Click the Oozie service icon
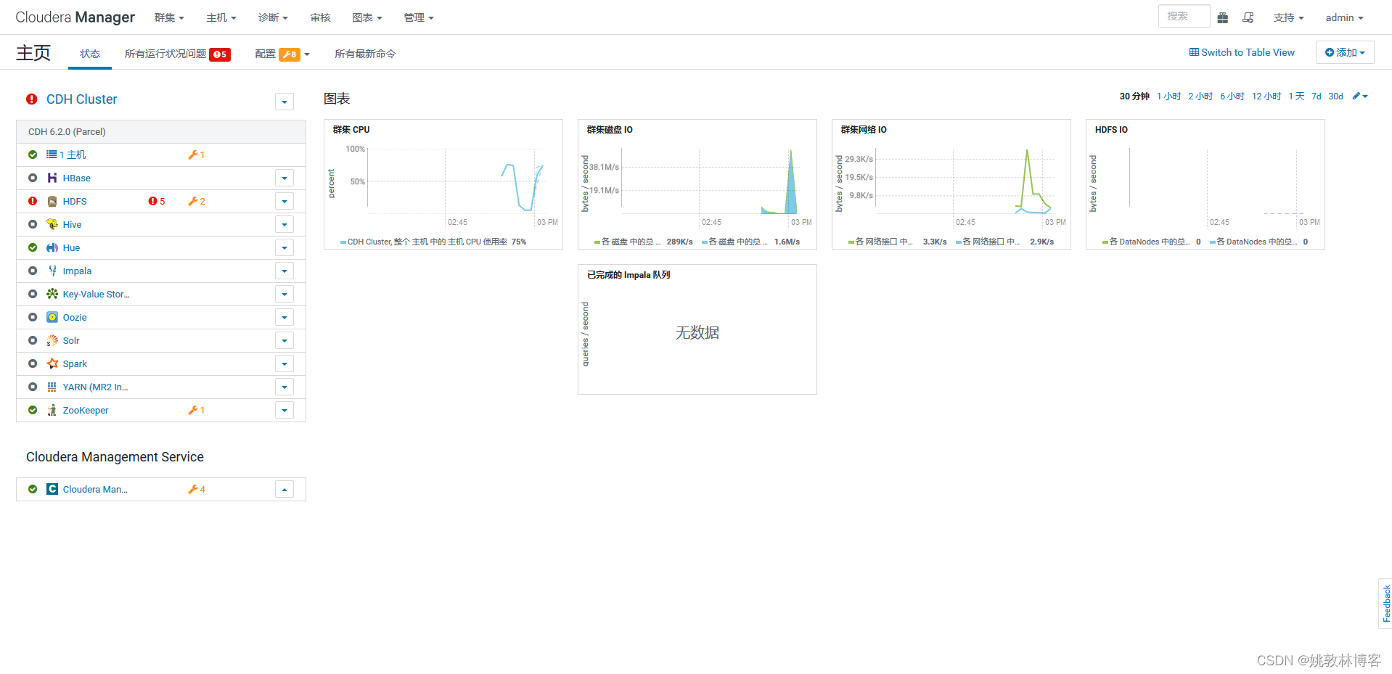The image size is (1392, 674). coord(52,317)
